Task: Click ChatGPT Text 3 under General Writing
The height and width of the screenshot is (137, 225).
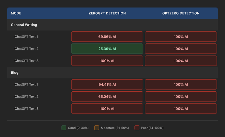Action: (x=26, y=61)
